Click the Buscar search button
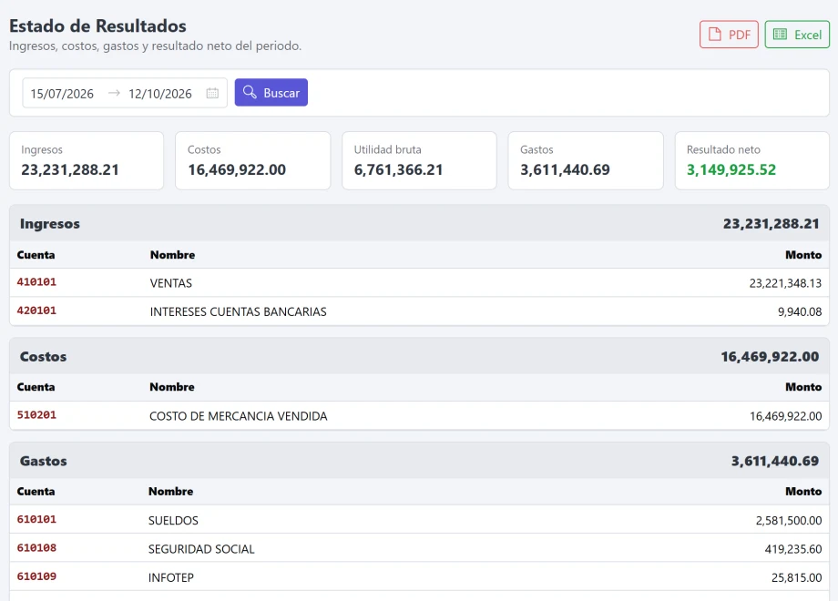The image size is (838, 601). point(271,92)
